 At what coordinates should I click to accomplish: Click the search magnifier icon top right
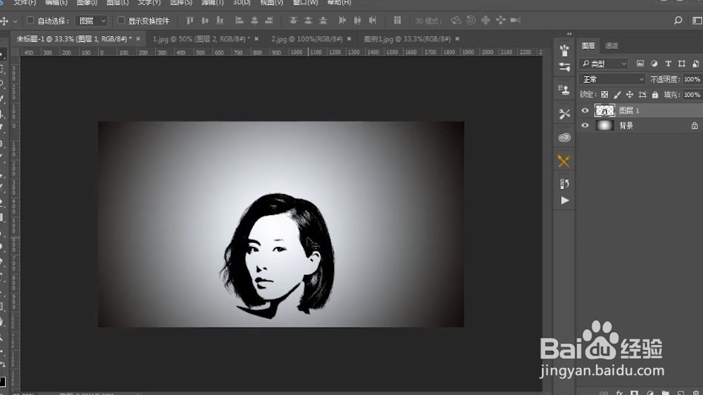(x=678, y=20)
